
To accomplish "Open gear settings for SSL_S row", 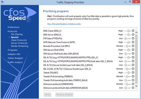I will (x=133, y=69).
